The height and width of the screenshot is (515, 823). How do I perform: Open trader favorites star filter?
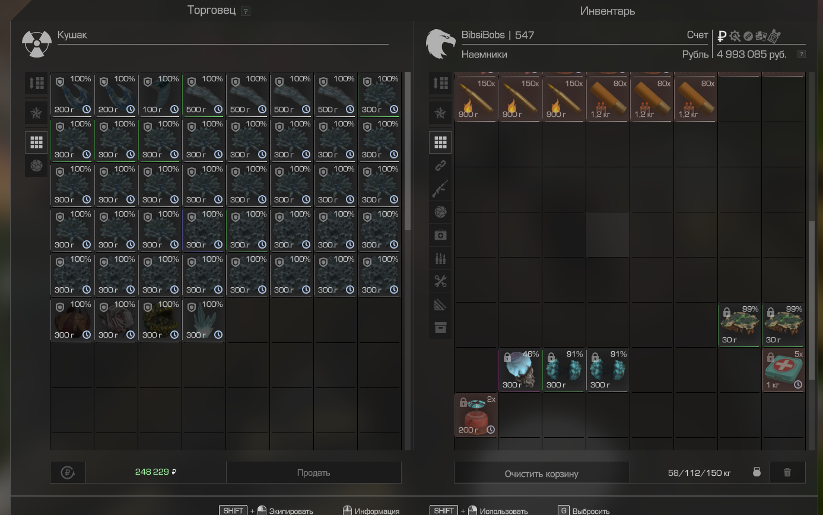[36, 112]
